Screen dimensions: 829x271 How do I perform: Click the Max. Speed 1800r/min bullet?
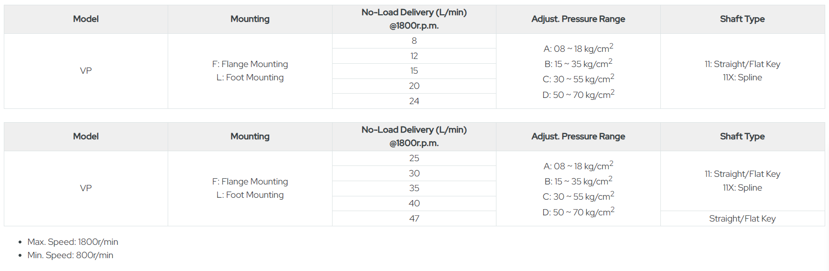click(x=72, y=242)
